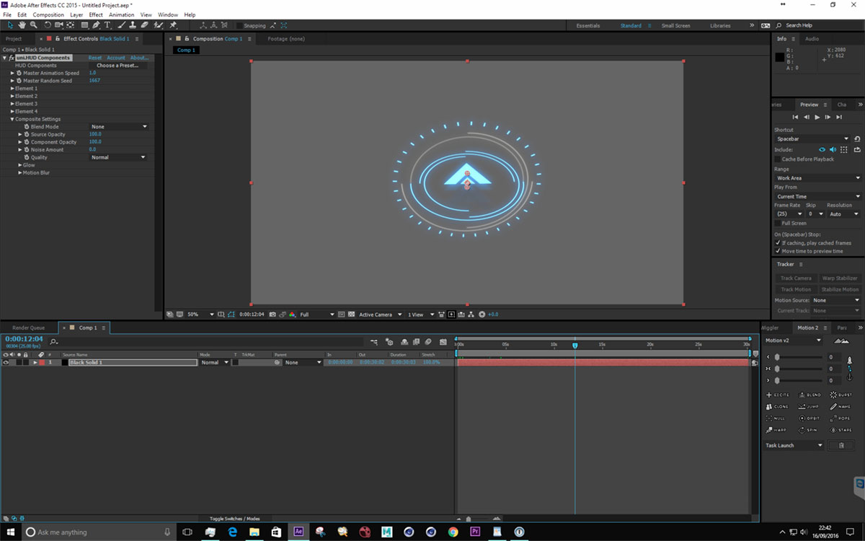Image resolution: width=865 pixels, height=541 pixels.
Task: Hide Black Solid 1 layer with eye toggle
Action: 6,363
